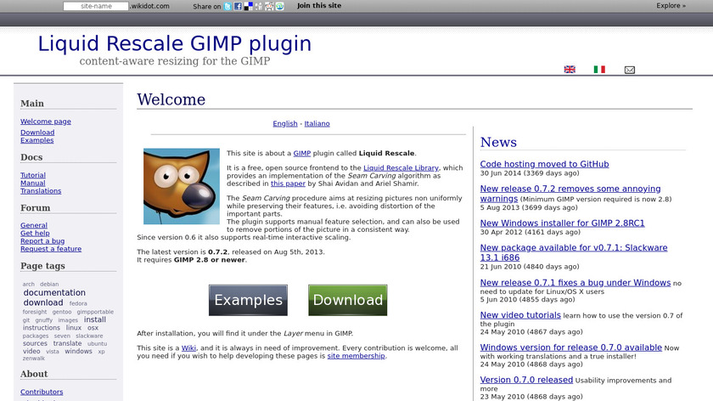Open the Liquid Rescale Library link

point(401,168)
